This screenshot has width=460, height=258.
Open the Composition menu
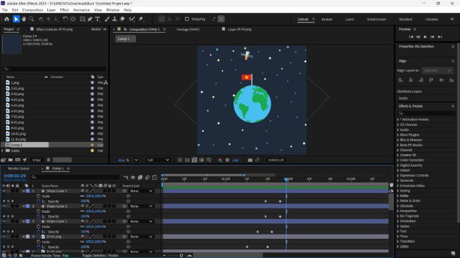(33, 10)
